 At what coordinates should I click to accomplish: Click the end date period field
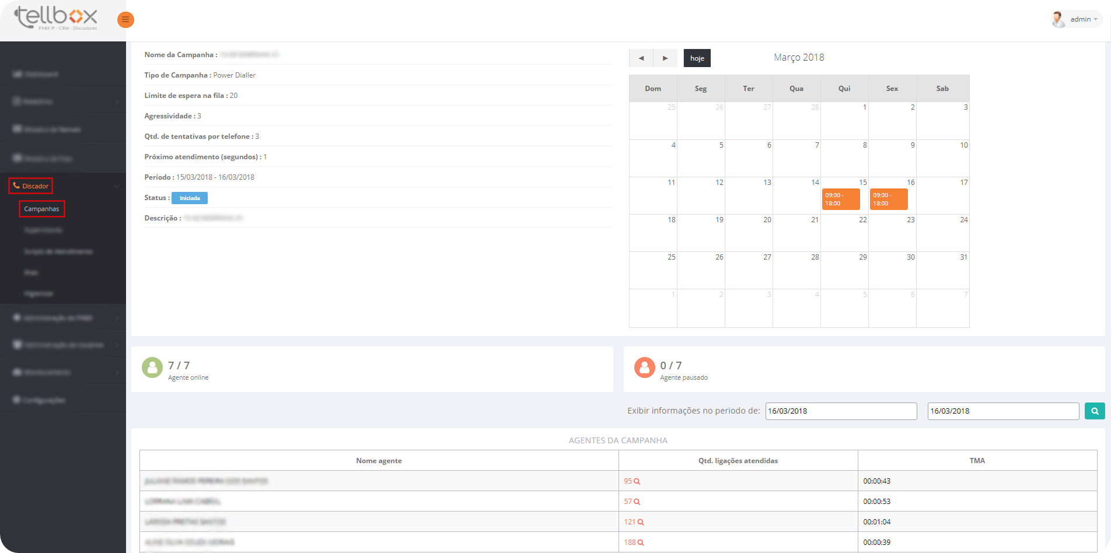click(1003, 411)
